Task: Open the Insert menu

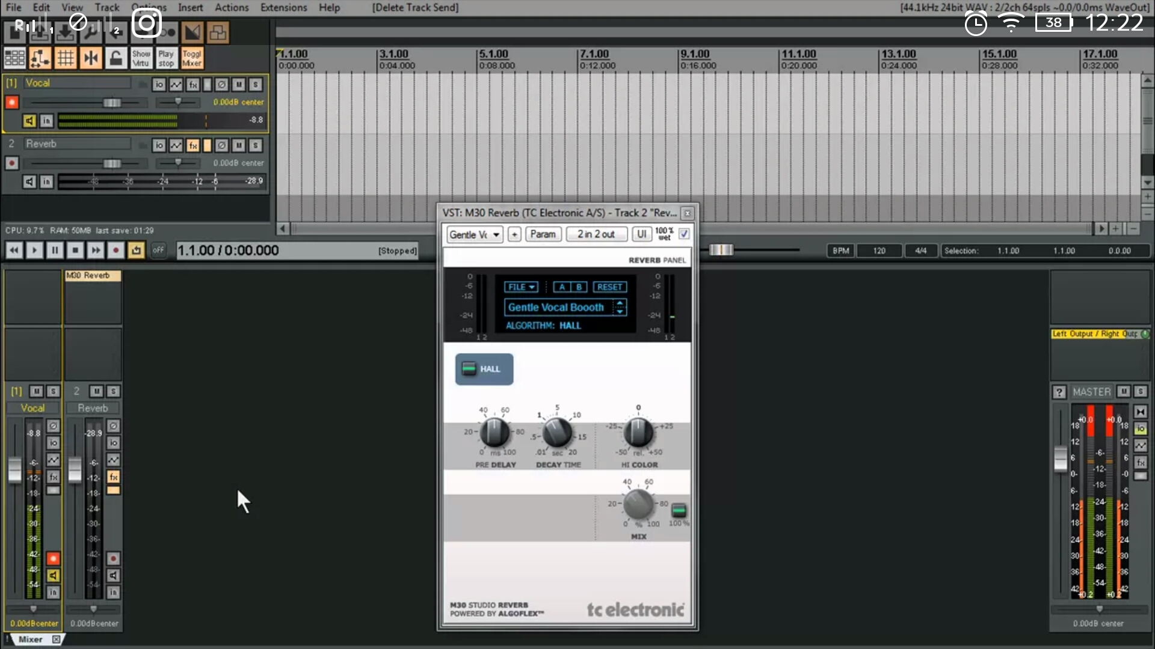Action: click(190, 8)
